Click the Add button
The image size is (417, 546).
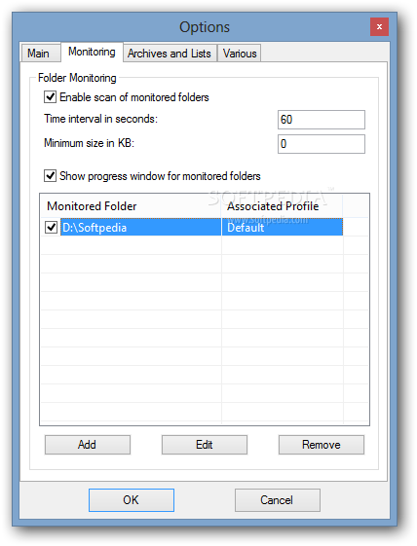pyautogui.click(x=88, y=445)
